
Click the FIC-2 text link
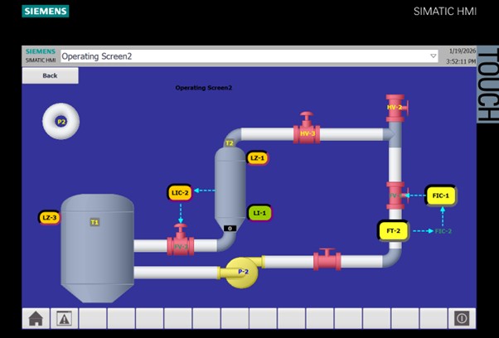(443, 231)
